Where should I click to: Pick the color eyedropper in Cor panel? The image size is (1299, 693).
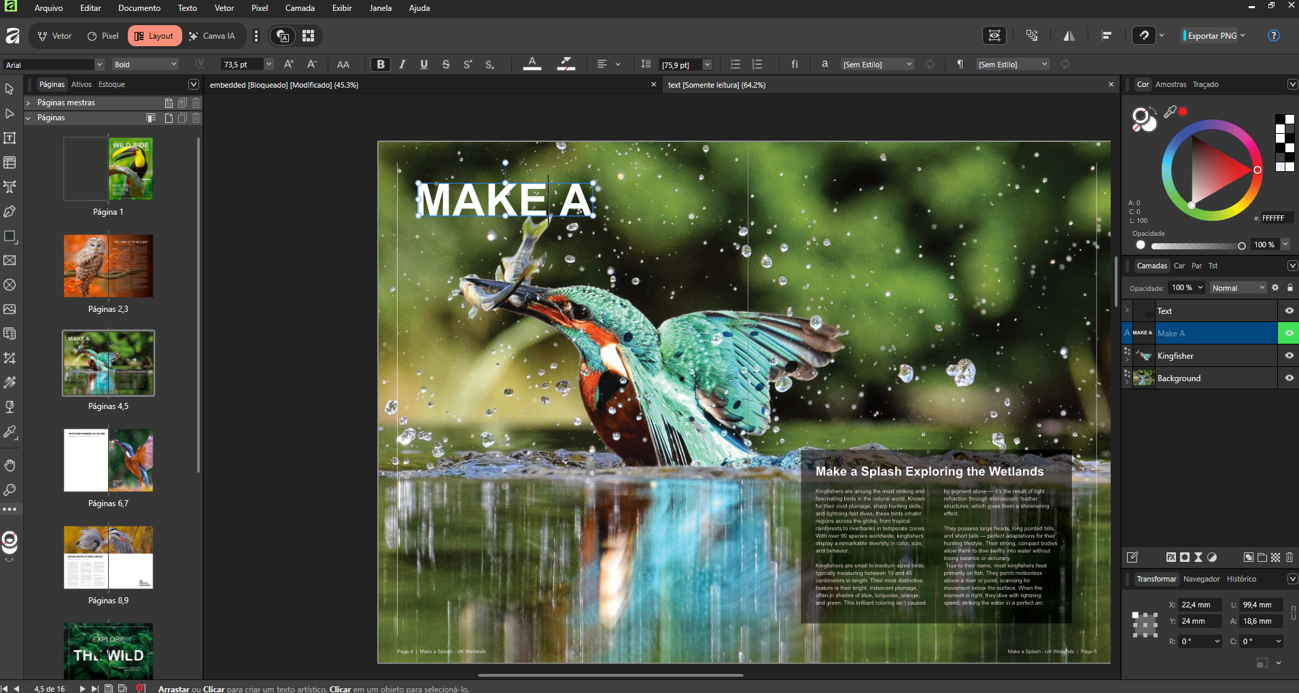[1170, 112]
